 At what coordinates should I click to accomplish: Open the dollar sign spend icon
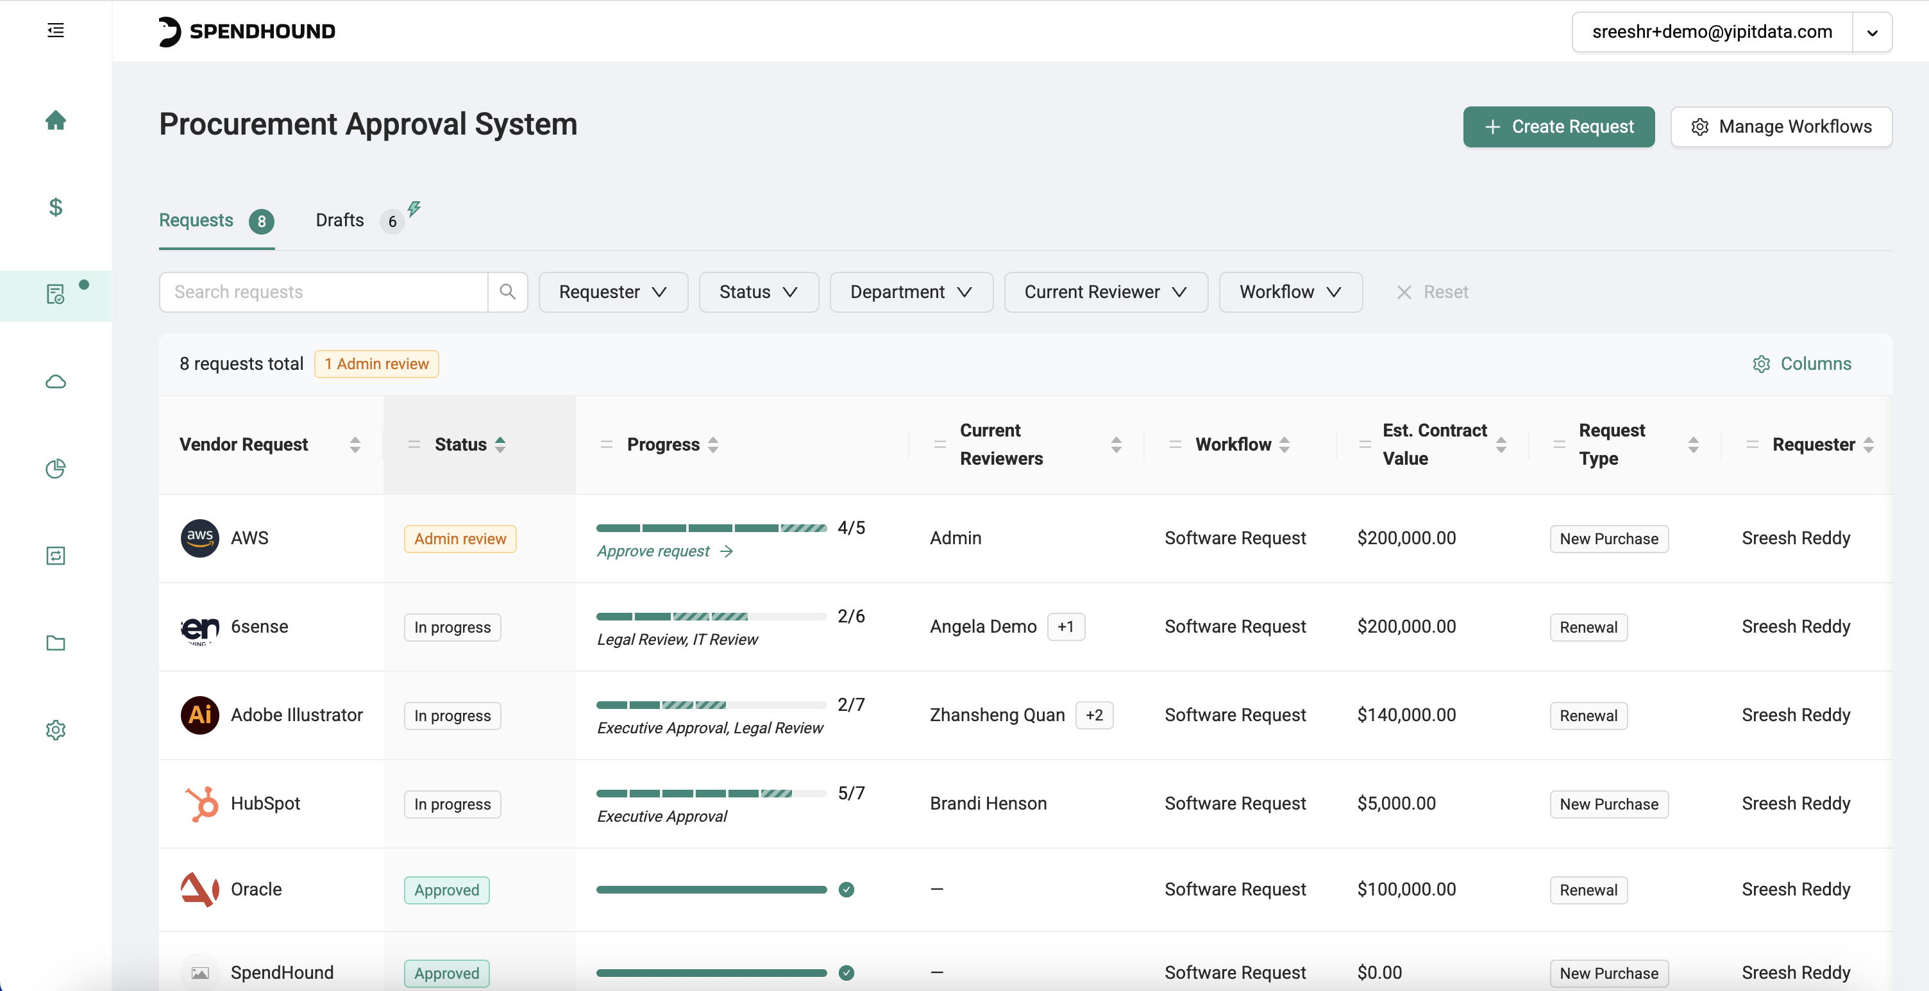click(x=55, y=206)
